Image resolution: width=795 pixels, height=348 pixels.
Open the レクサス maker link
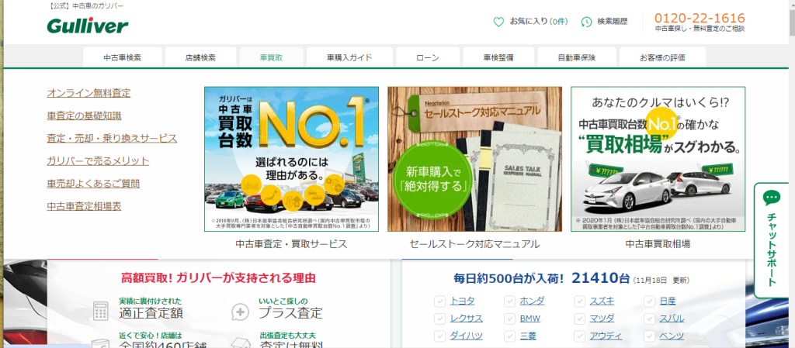tap(467, 319)
